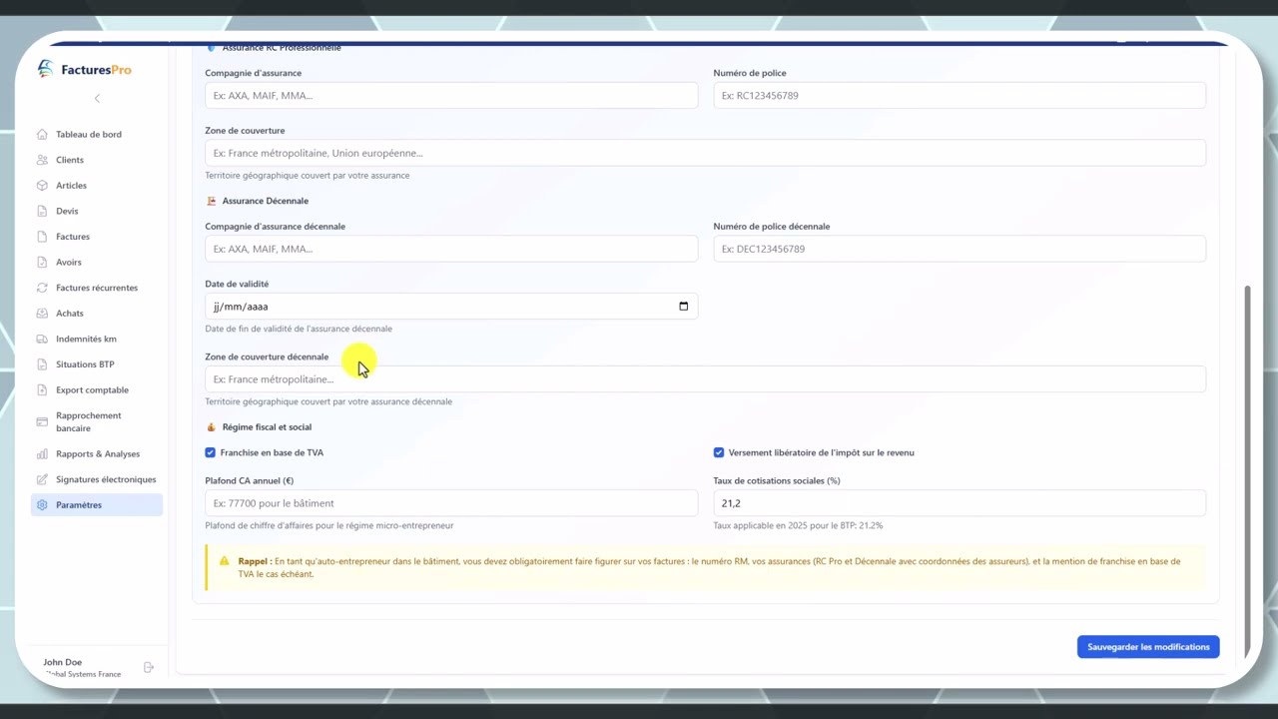Click the Articles box icon
The width and height of the screenshot is (1278, 719).
click(42, 186)
